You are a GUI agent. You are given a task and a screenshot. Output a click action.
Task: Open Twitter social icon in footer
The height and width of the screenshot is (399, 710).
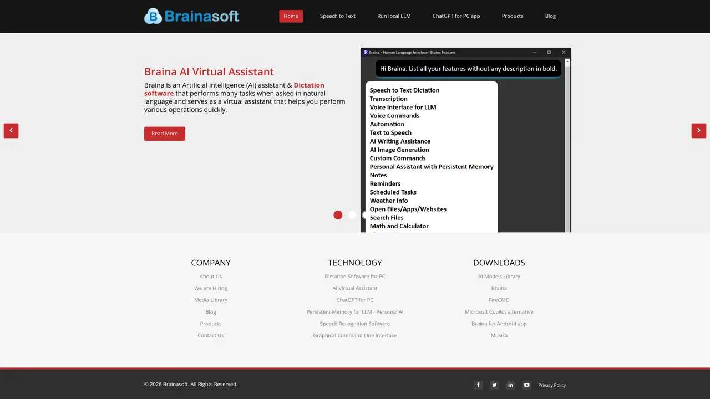coord(494,385)
